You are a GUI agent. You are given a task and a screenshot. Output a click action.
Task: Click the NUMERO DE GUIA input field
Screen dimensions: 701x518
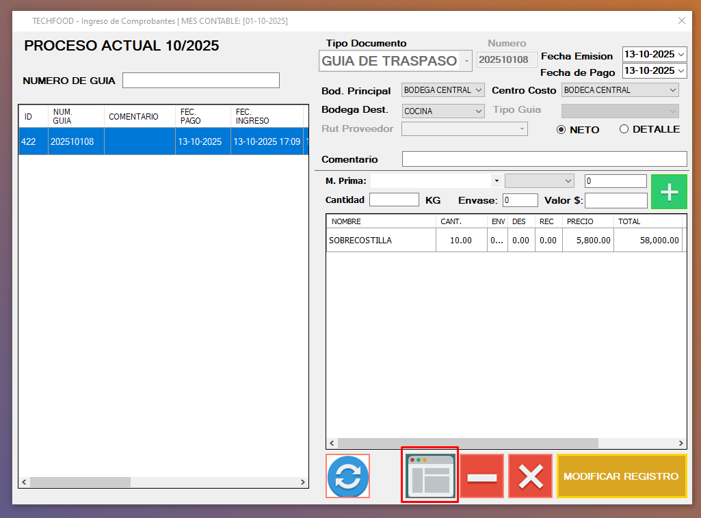pos(201,81)
